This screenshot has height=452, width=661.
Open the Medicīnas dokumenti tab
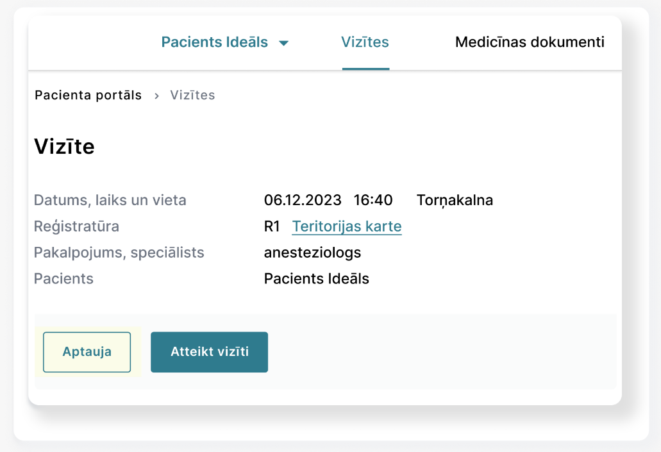point(530,42)
